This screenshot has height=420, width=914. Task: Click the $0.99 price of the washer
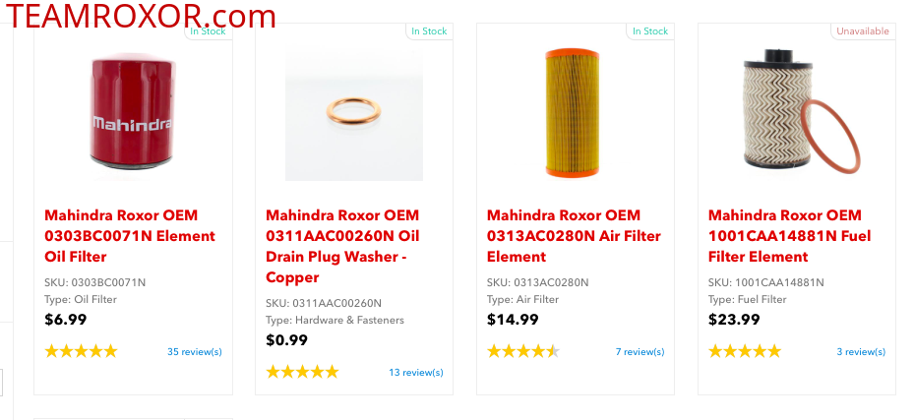point(287,340)
